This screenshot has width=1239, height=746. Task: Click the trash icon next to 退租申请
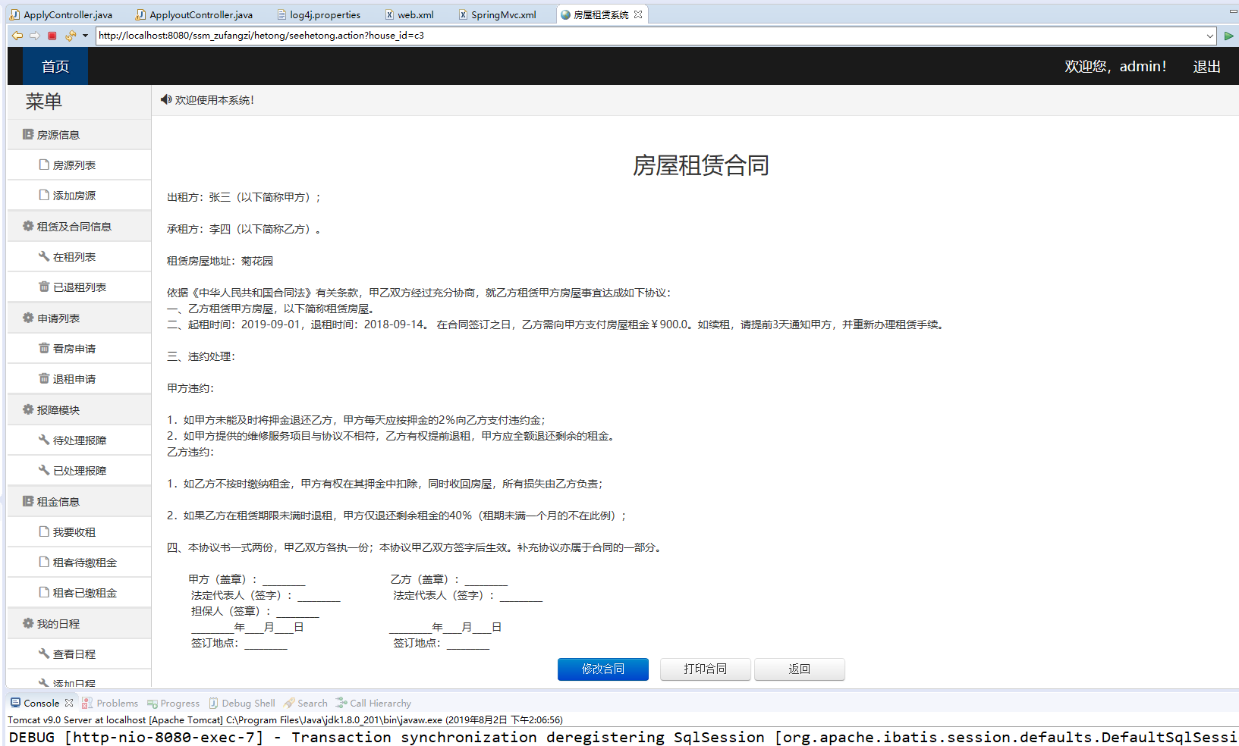click(43, 378)
